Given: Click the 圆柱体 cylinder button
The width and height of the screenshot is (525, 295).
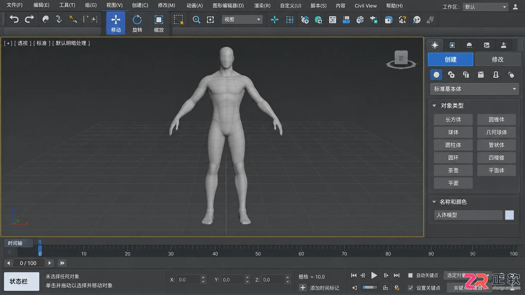Looking at the screenshot, I should point(453,145).
